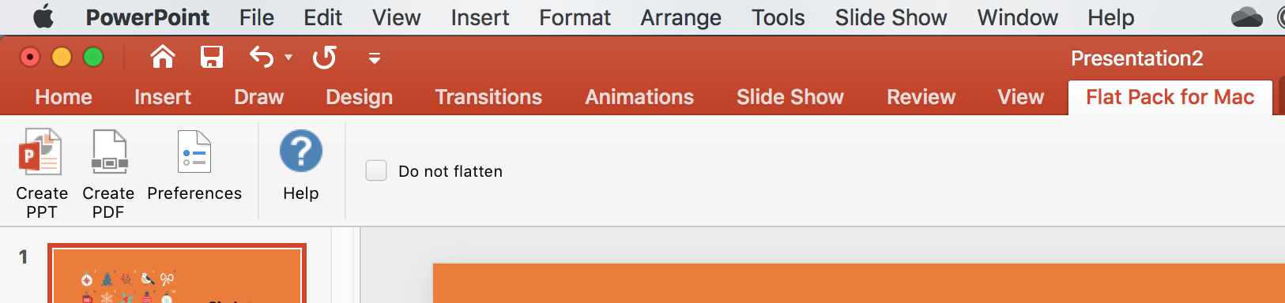Click the blue Help question mark icon
This screenshot has width=1285, height=303.
[301, 151]
